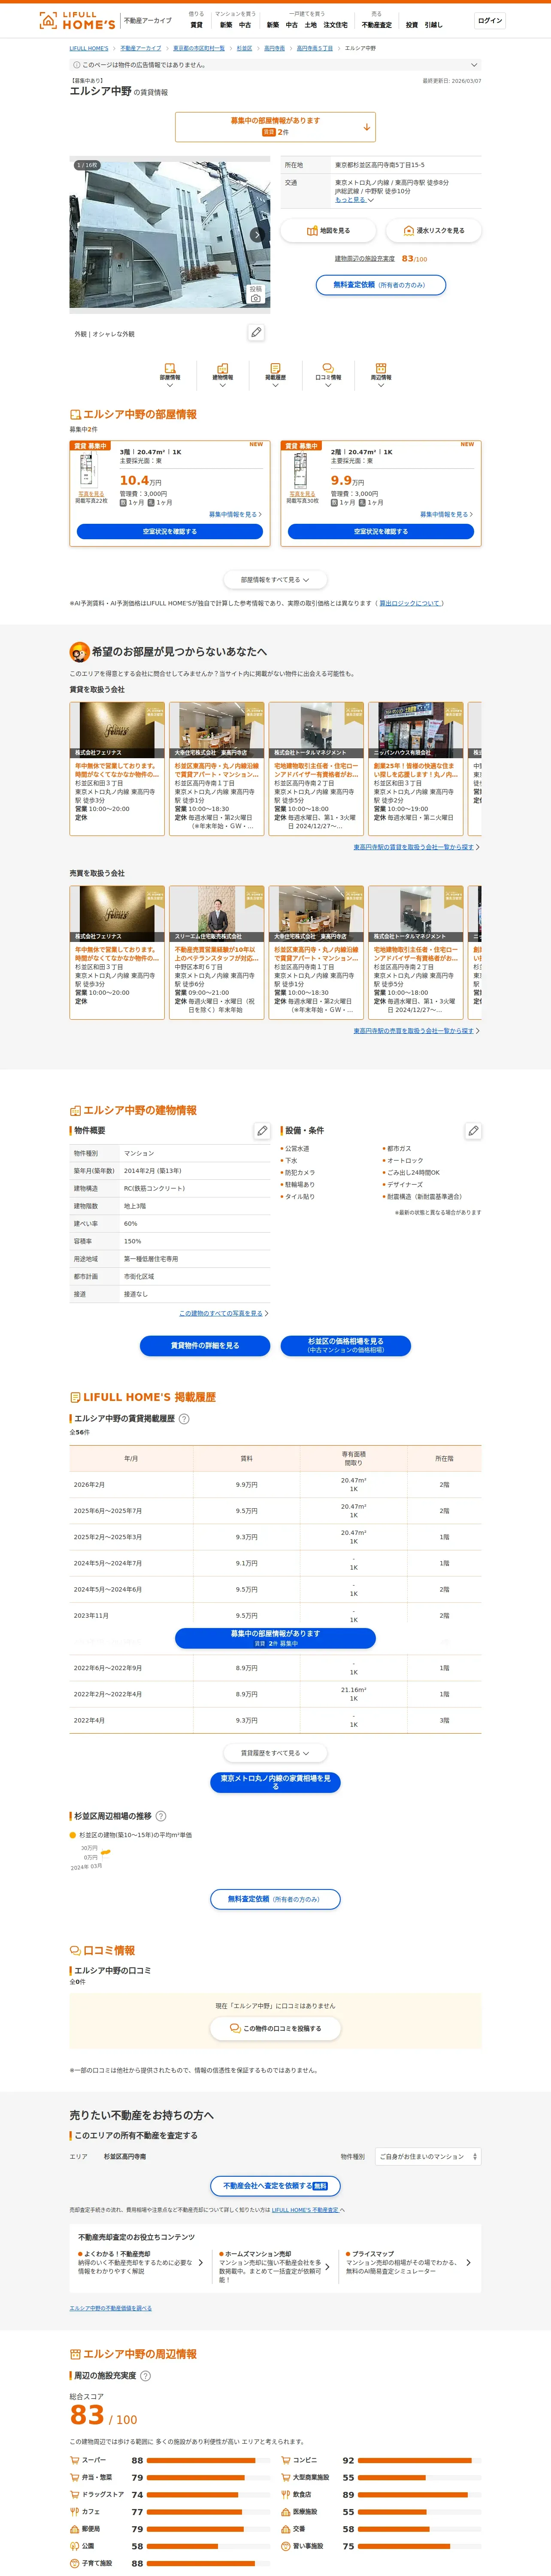Click the コンビニ store icon
The height and width of the screenshot is (2576, 551).
pos(286,2461)
